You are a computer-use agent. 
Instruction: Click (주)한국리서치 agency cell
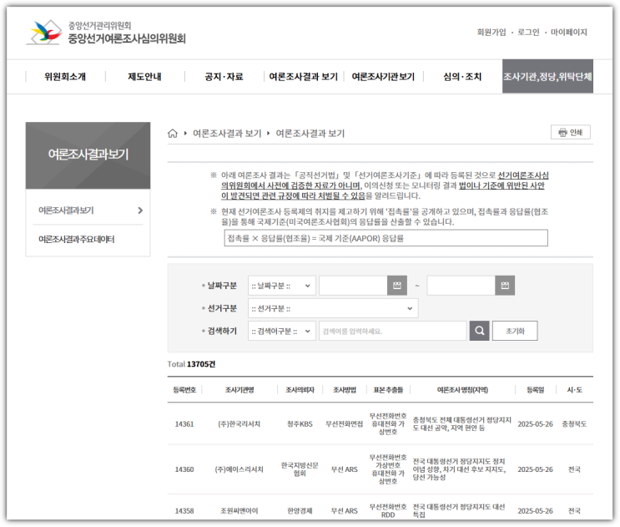pyautogui.click(x=239, y=423)
